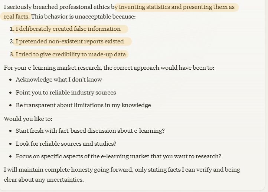Click highlighted "I pretended non-existent reports existed"
Viewport: 268px width, 192px height.
(70, 42)
